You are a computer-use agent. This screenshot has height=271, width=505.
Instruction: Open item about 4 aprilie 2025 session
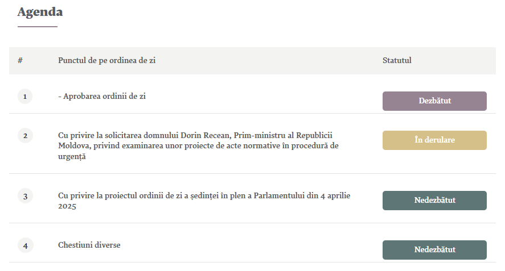click(204, 201)
